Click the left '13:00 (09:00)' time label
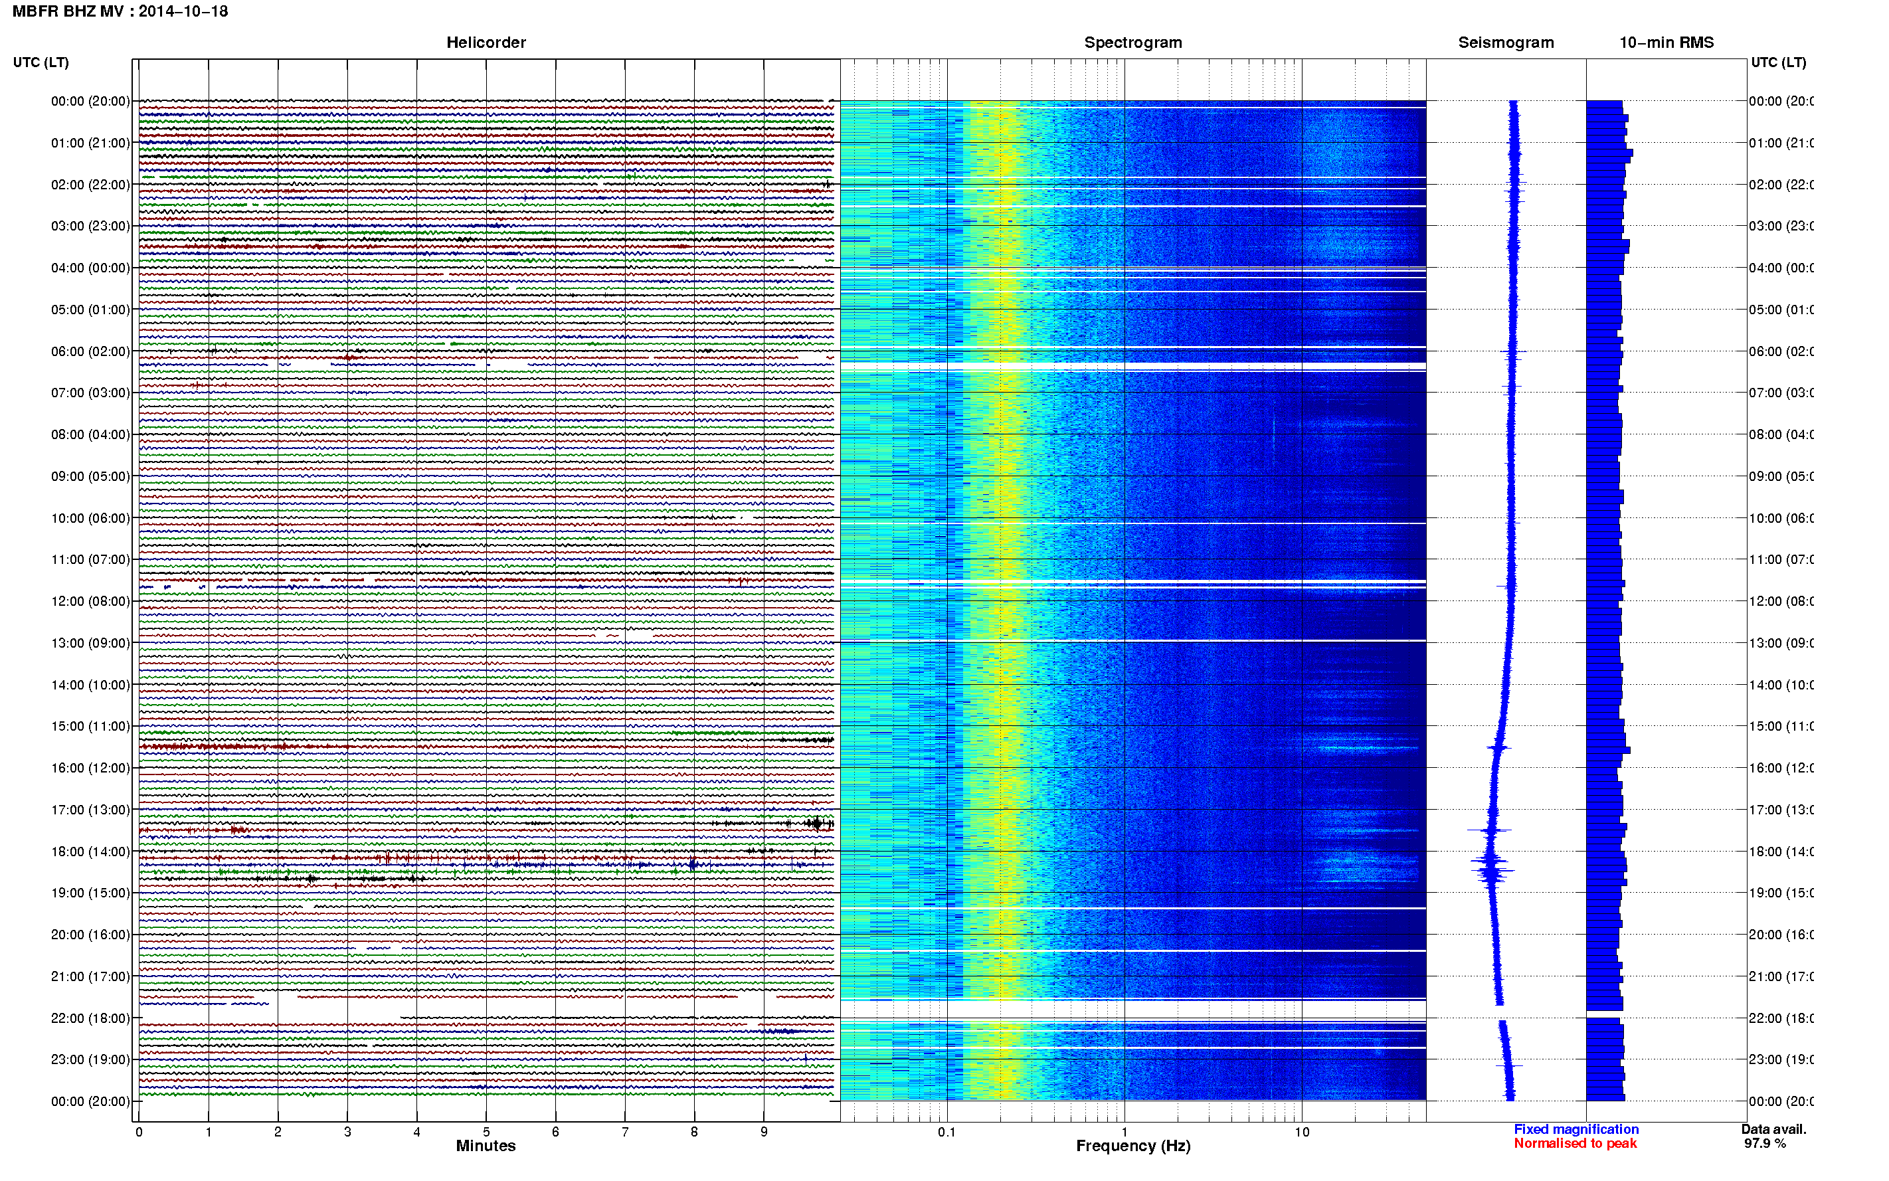The image size is (1889, 1181). click(x=90, y=643)
